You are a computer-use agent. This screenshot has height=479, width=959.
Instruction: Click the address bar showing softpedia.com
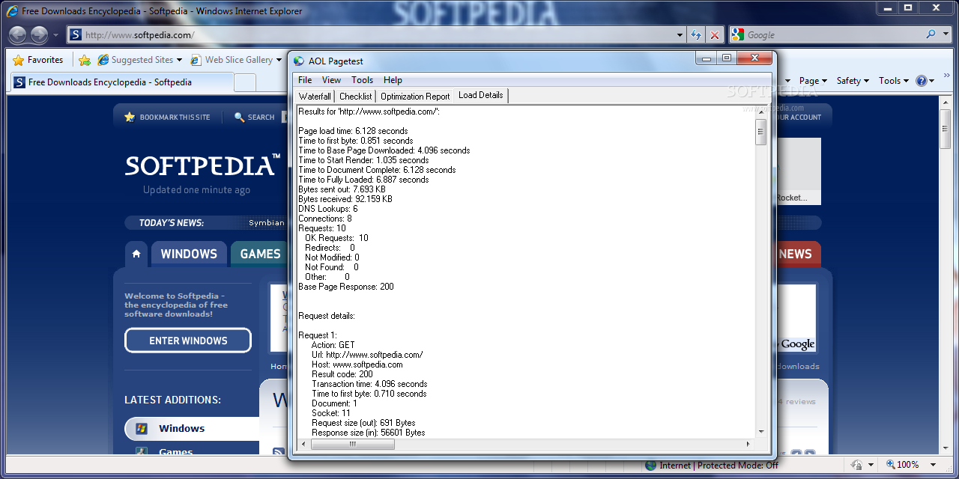pos(378,34)
